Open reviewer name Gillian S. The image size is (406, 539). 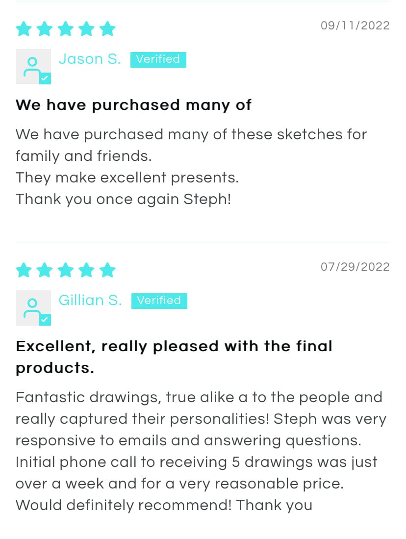coord(90,301)
